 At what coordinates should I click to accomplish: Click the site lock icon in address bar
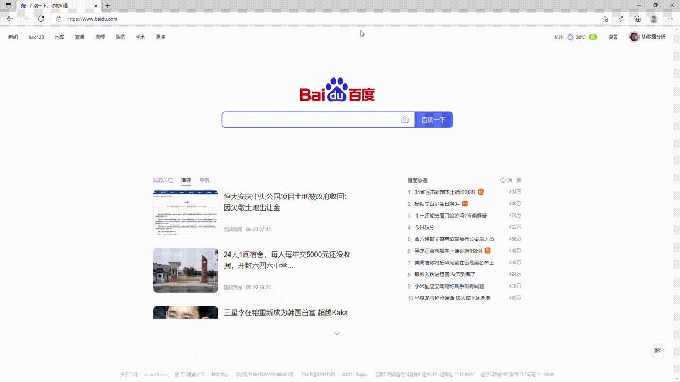pos(59,19)
